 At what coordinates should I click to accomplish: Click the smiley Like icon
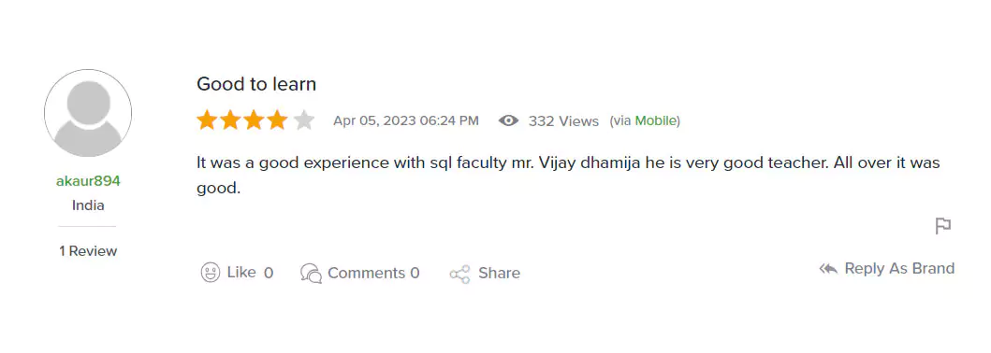[210, 273]
